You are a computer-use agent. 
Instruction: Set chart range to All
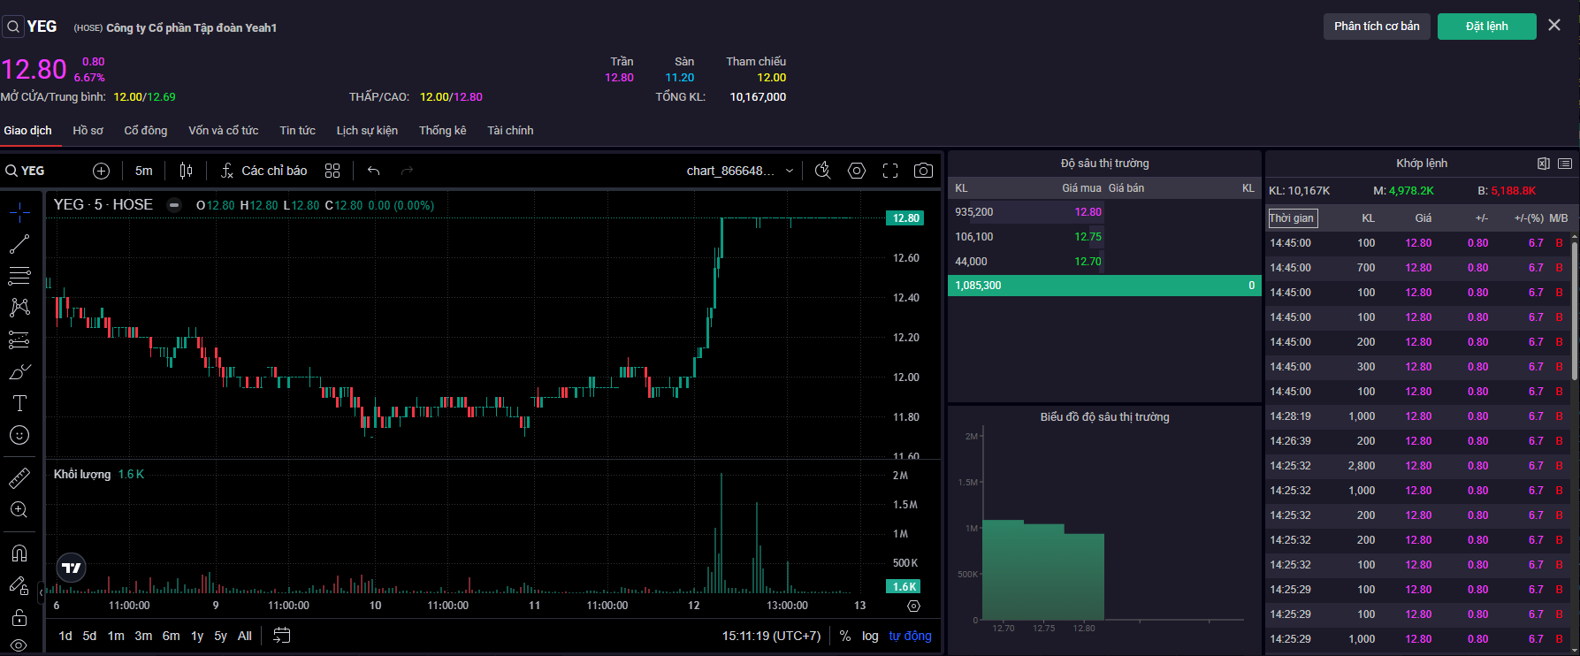[245, 636]
